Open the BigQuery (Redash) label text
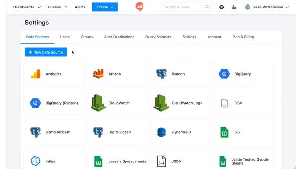The width and height of the screenshot is (302, 169). 62,103
